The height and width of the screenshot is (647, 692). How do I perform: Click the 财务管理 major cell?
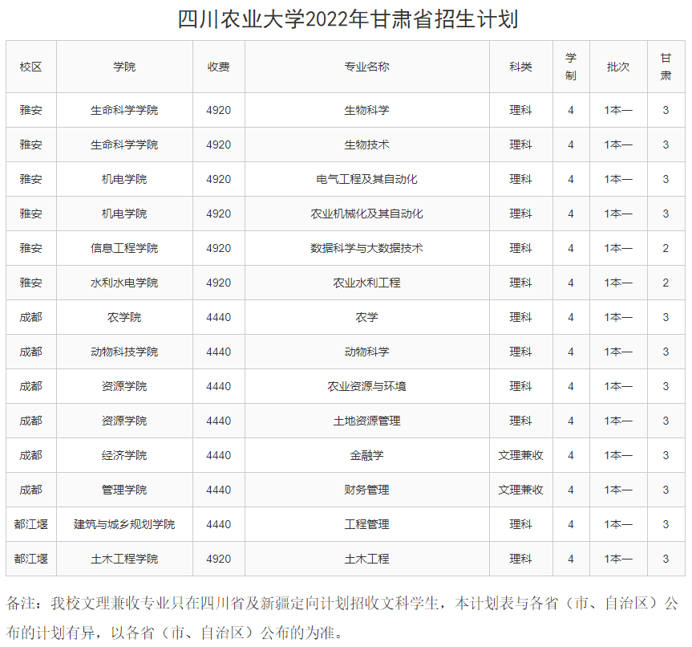coord(366,489)
